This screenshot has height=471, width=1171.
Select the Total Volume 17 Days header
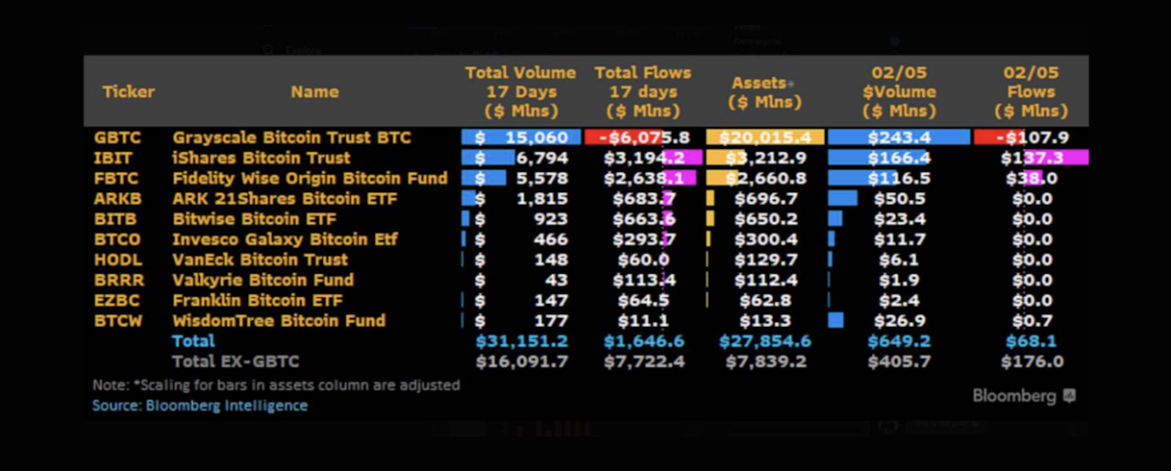pyautogui.click(x=520, y=91)
